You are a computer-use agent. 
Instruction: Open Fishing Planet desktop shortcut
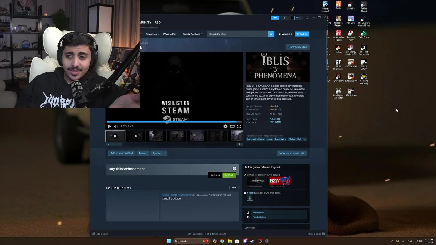click(364, 7)
